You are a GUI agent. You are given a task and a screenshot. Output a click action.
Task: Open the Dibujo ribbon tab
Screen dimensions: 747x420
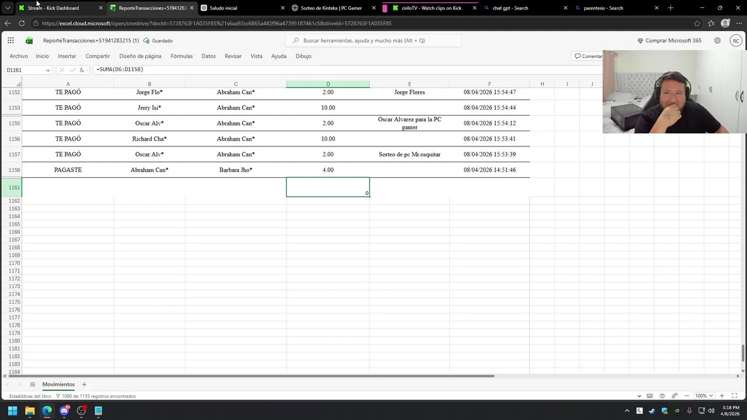point(303,56)
